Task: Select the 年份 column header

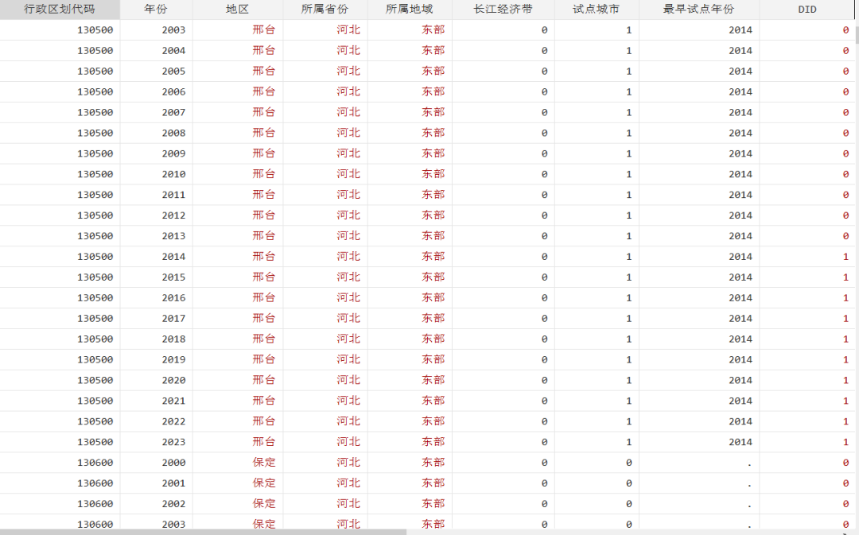Action: pos(156,10)
